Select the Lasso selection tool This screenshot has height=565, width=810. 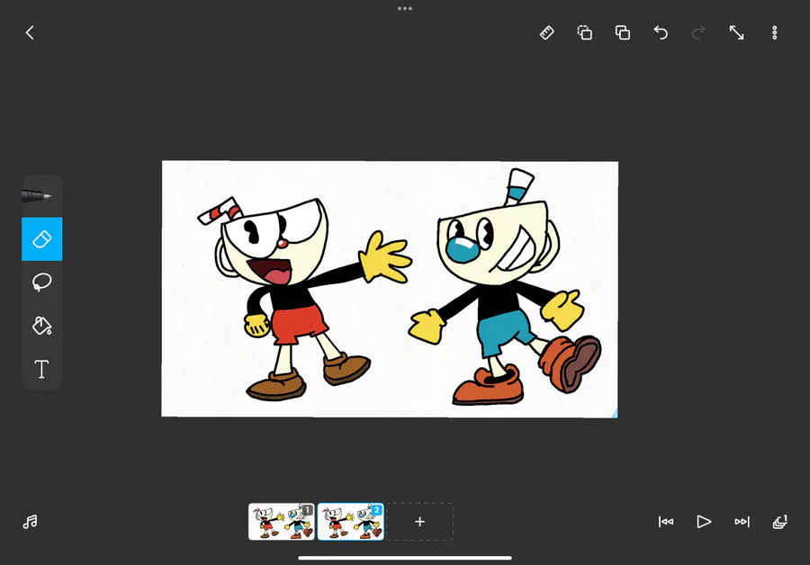coord(41,282)
